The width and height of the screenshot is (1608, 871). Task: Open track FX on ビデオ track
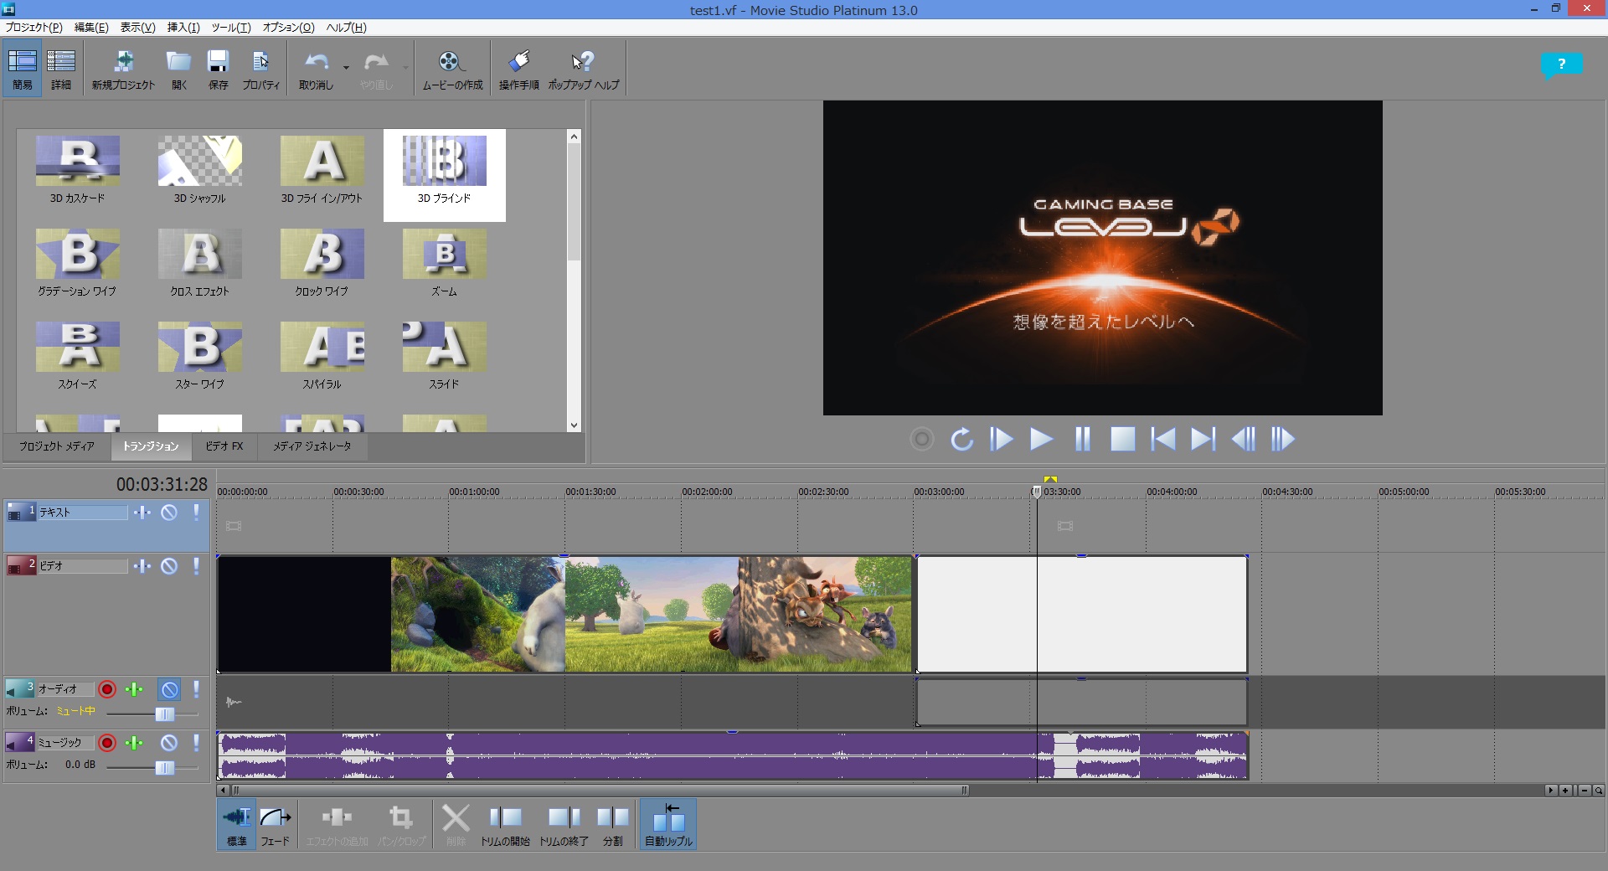pos(142,565)
